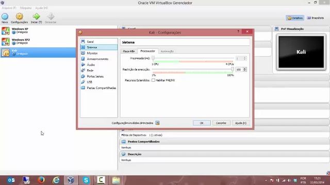330x185 pixels.
Task: Click the invalid settings warning icon
Action: [x=157, y=123]
